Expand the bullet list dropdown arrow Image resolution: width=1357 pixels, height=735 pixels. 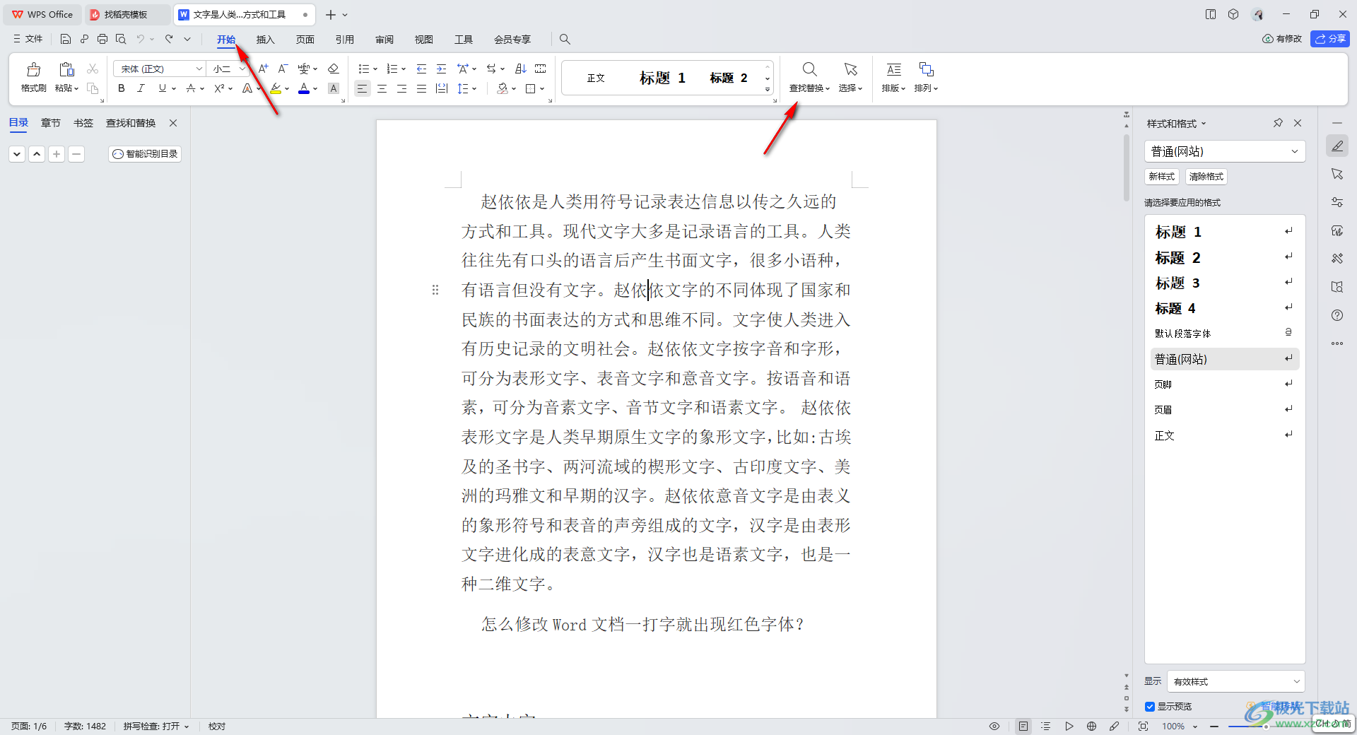375,69
